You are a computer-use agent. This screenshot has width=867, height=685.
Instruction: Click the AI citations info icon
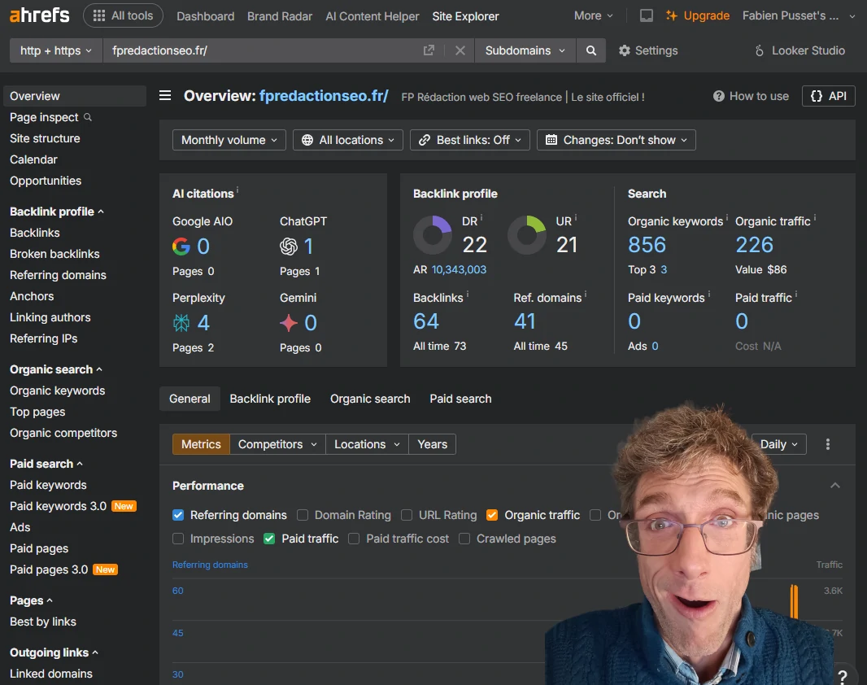click(237, 189)
